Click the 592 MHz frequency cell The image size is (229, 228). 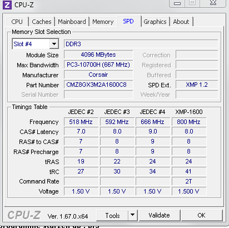point(117,122)
